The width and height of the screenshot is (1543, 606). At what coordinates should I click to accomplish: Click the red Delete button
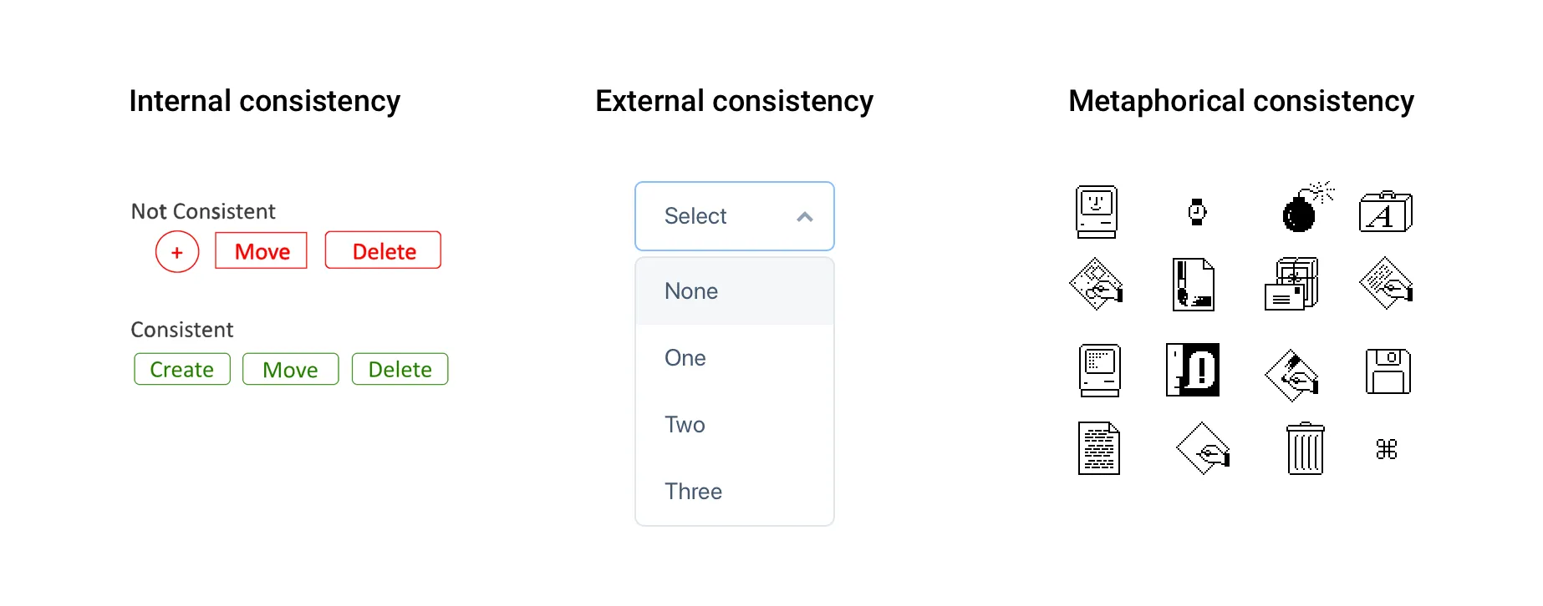click(x=384, y=251)
